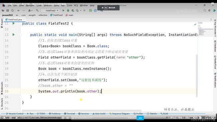Open the Auto-build tool window
The width and height of the screenshot is (217, 122).
pyautogui.click(x=99, y=114)
